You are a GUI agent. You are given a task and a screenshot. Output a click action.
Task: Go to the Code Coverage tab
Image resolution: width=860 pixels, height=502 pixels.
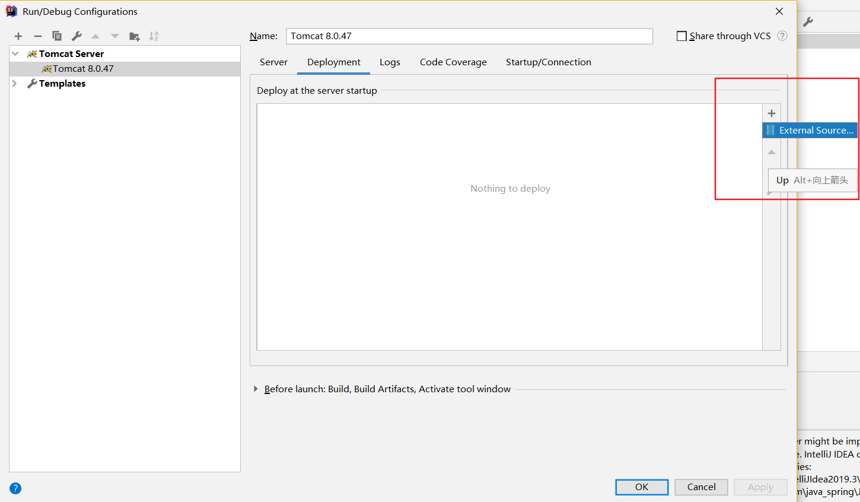pos(453,62)
